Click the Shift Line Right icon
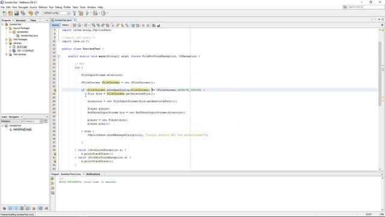The width and height of the screenshot is (385, 217). click(138, 25)
